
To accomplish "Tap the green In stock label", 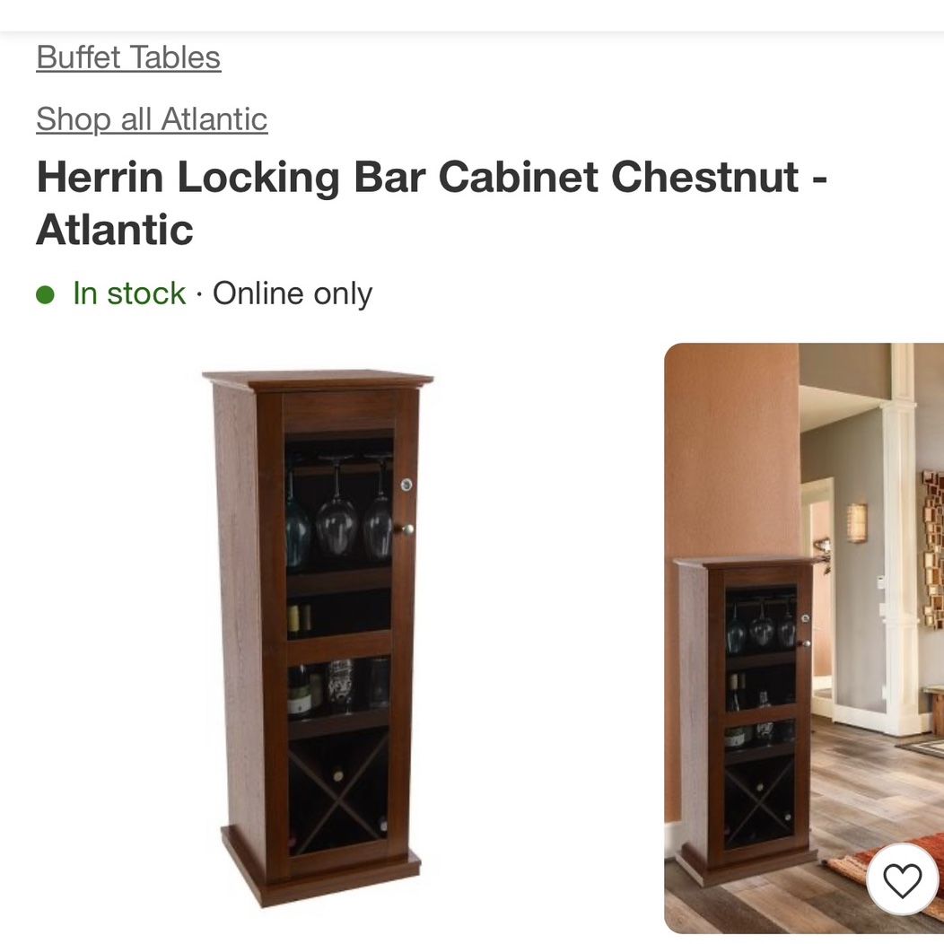I will click(129, 293).
